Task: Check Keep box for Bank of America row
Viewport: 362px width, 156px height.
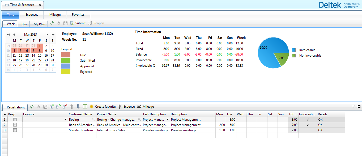Action: pos(15,125)
